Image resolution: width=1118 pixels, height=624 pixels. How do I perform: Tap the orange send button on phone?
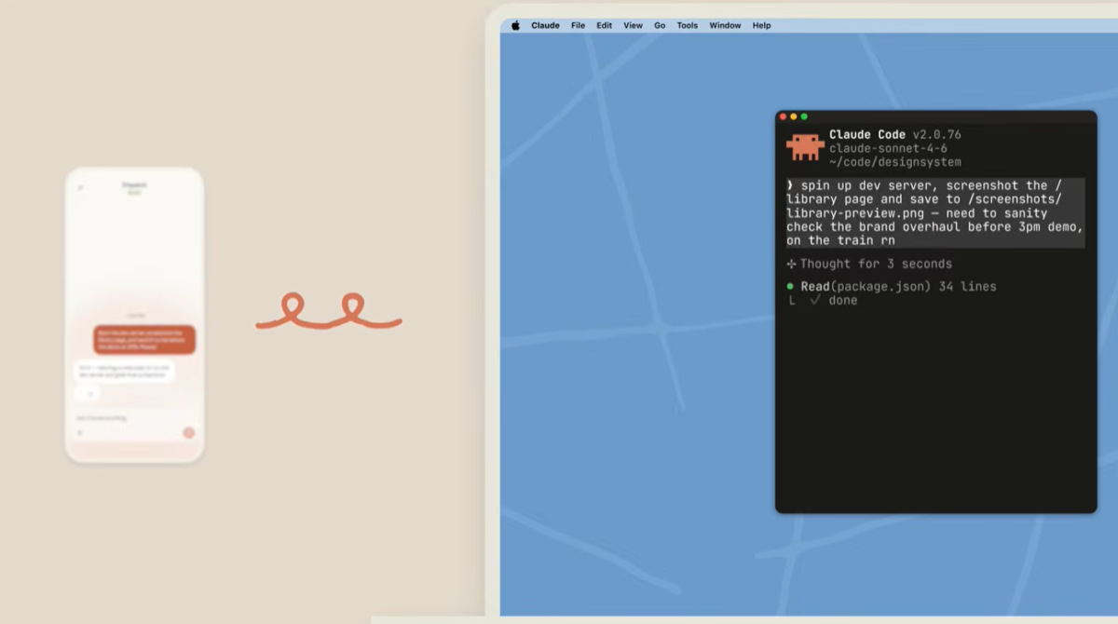click(x=188, y=432)
